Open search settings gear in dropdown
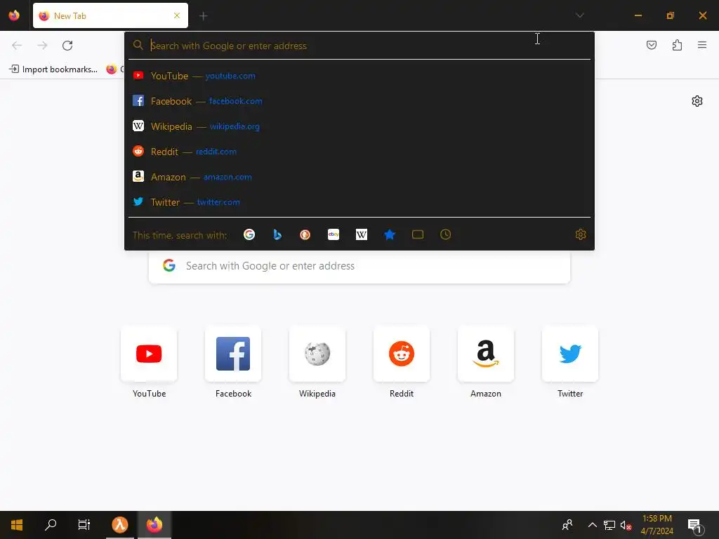 tap(581, 234)
